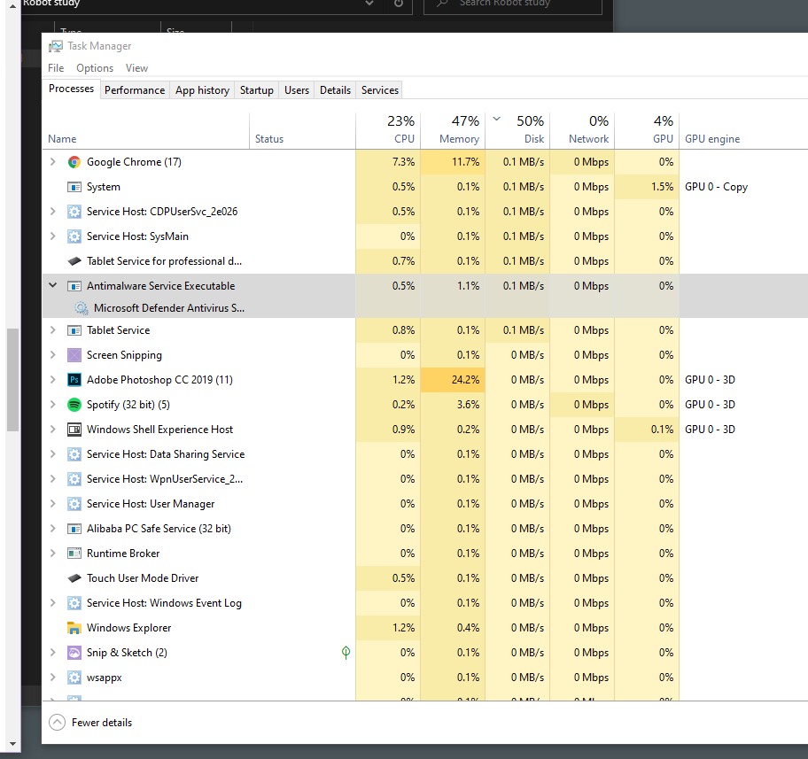
Task: Click the scrollbar down arrow in background window
Action: click(x=13, y=744)
